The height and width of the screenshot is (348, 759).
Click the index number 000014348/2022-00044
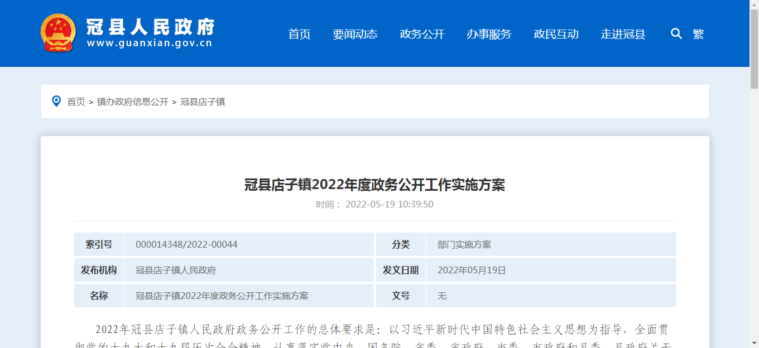click(x=186, y=245)
